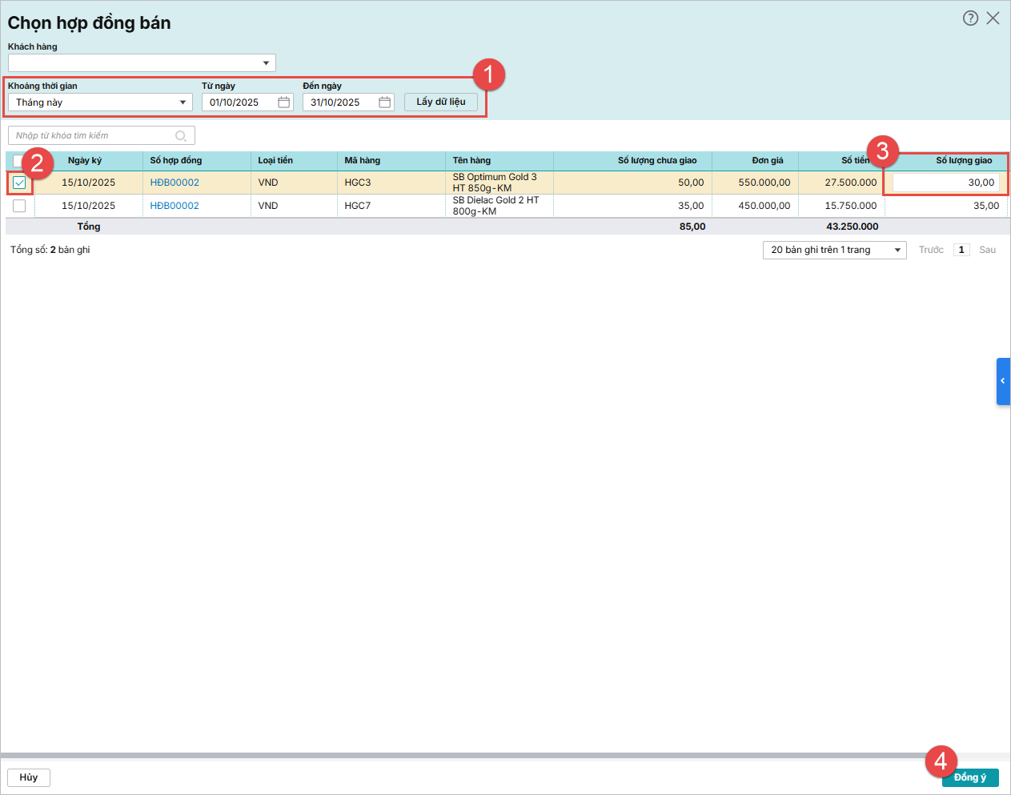Click the Số lượng chưa giao header
This screenshot has height=795, width=1011.
pos(656,161)
